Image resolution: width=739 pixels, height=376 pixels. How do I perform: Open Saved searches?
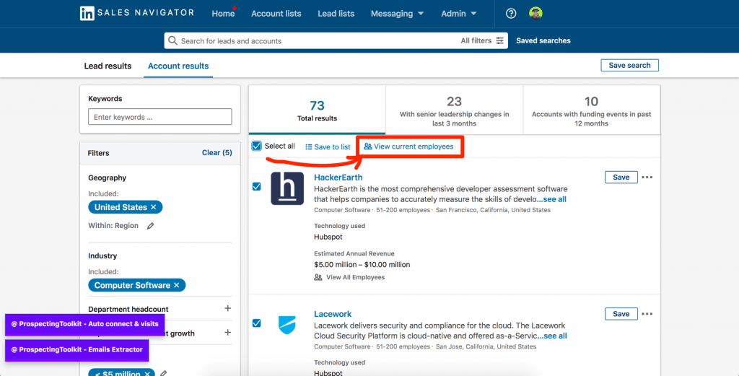pos(543,40)
